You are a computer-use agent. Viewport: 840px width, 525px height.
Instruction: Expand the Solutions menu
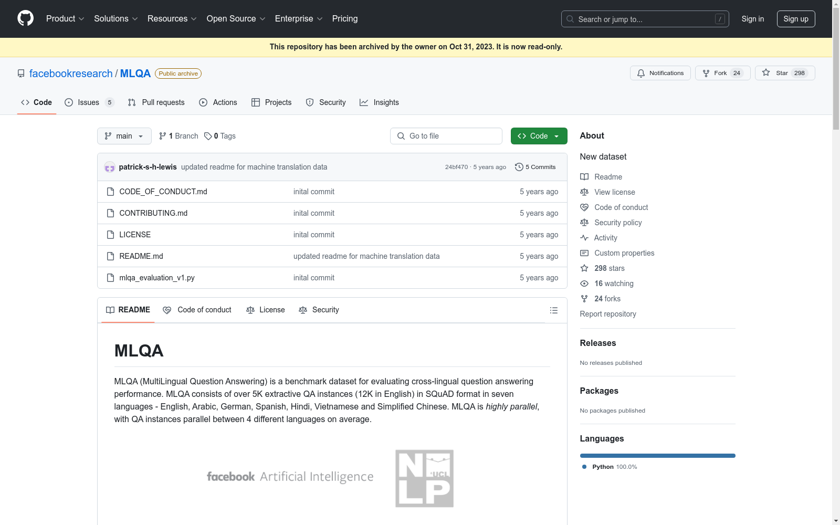point(116,19)
